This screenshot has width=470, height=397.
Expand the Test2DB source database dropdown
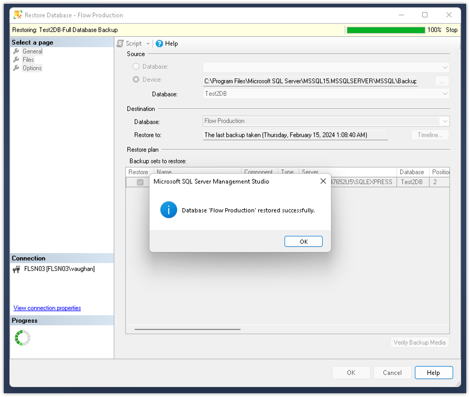(x=445, y=94)
